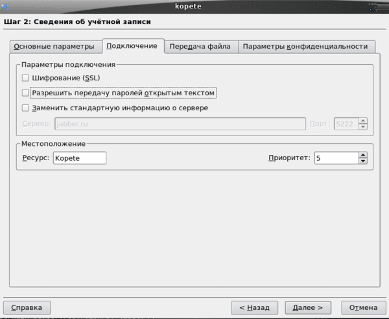Click into the Приоритет value field
The image size is (389, 319).
(336, 158)
